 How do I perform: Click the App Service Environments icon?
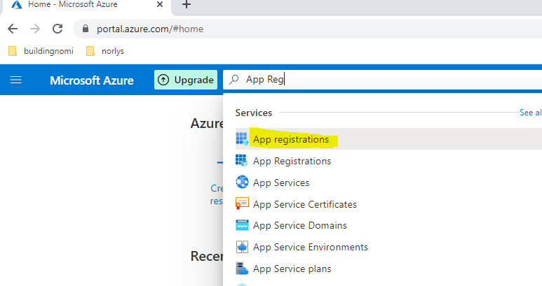[x=242, y=247]
